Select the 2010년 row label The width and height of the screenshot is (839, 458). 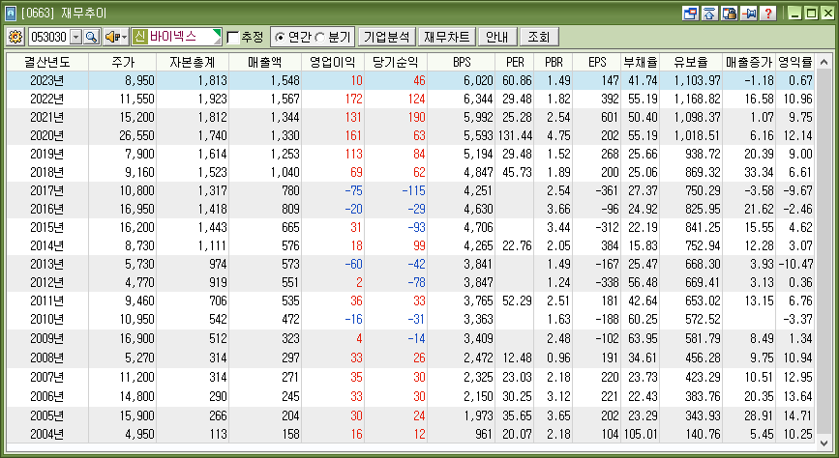47,320
